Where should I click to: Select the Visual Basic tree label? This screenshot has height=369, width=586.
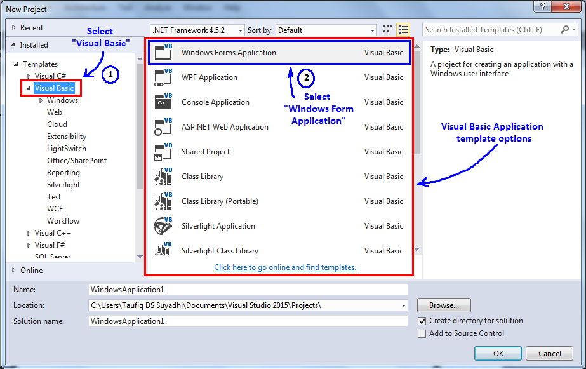click(x=54, y=88)
